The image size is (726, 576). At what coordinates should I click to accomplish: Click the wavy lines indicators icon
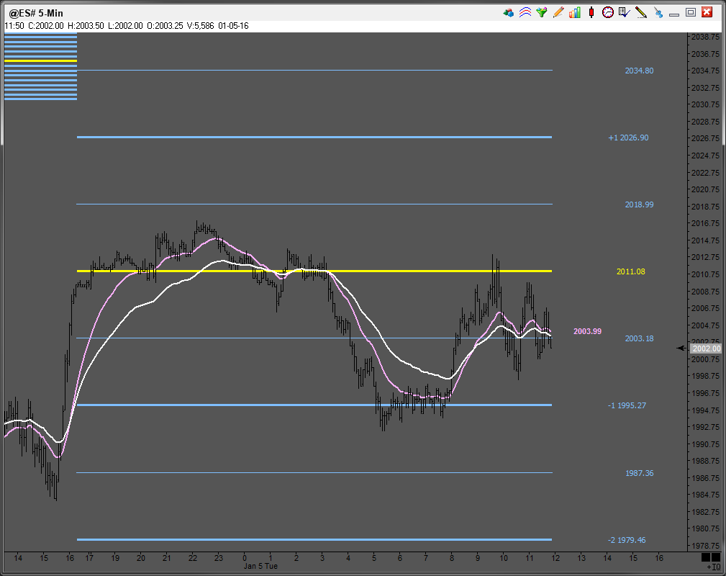click(525, 12)
